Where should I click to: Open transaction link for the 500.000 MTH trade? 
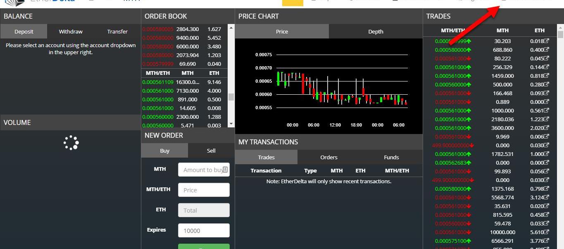pyautogui.click(x=546, y=85)
